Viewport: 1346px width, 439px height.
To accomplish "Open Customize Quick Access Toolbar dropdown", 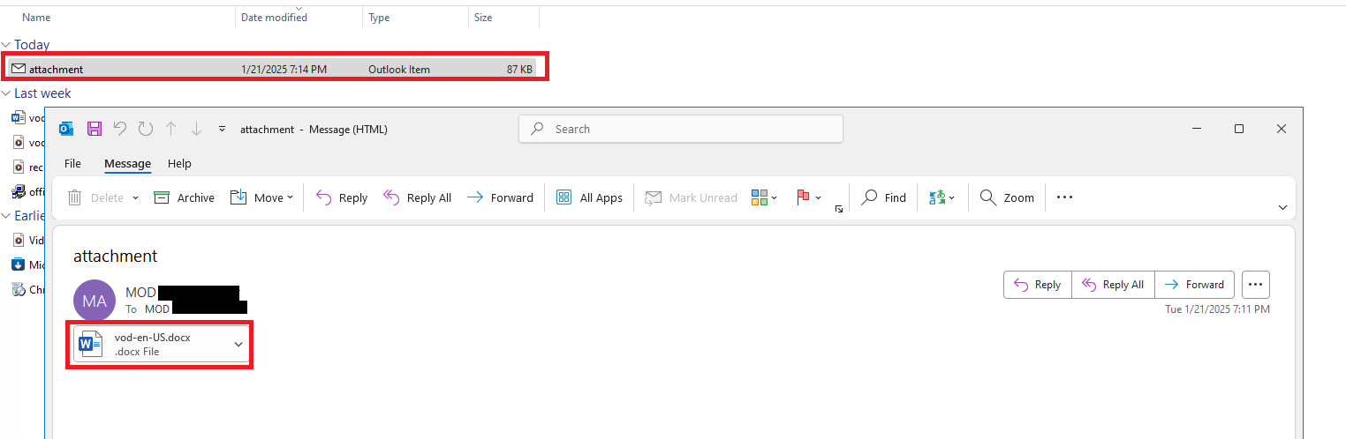I will point(222,129).
